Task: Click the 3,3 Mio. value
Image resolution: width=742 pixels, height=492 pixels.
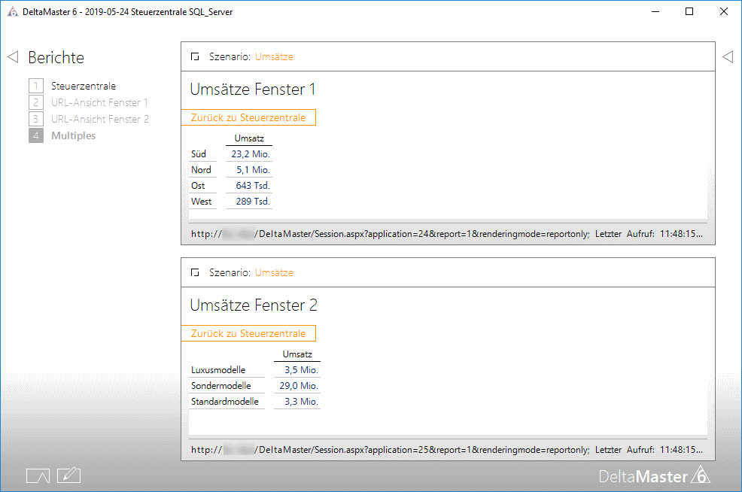Action: [301, 402]
